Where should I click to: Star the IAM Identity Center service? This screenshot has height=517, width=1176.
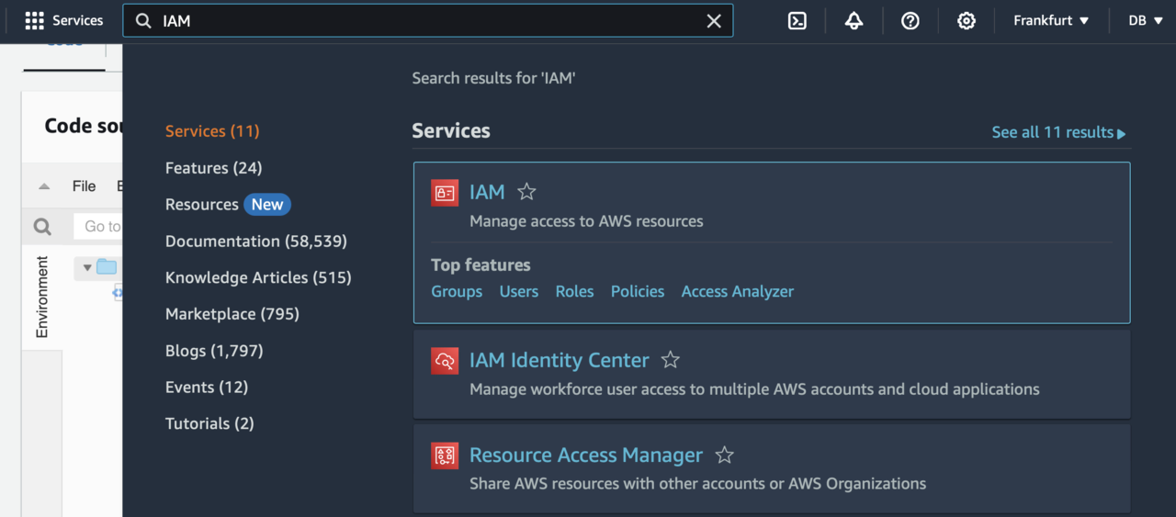[x=671, y=360]
